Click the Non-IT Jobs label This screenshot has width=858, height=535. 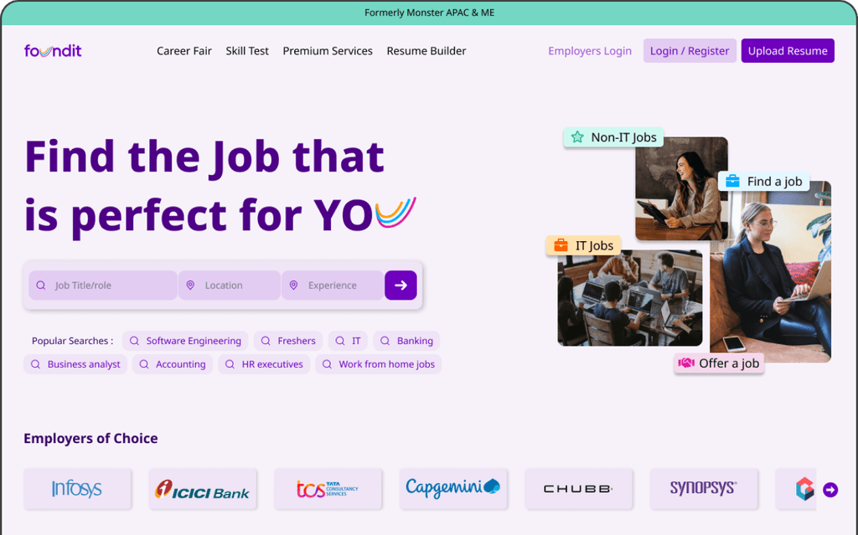(x=614, y=137)
